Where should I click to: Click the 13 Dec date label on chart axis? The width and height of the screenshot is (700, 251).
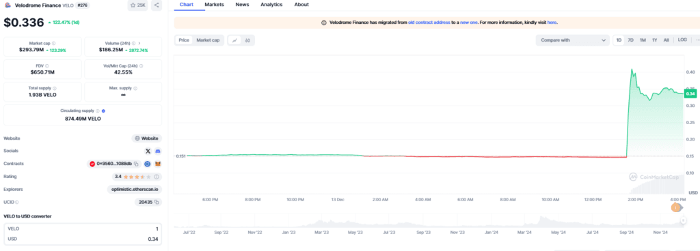coord(338,200)
